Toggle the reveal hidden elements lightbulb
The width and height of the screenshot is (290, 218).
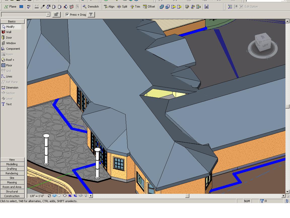coord(86,196)
